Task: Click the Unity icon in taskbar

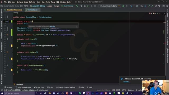Action: tap(84, 93)
